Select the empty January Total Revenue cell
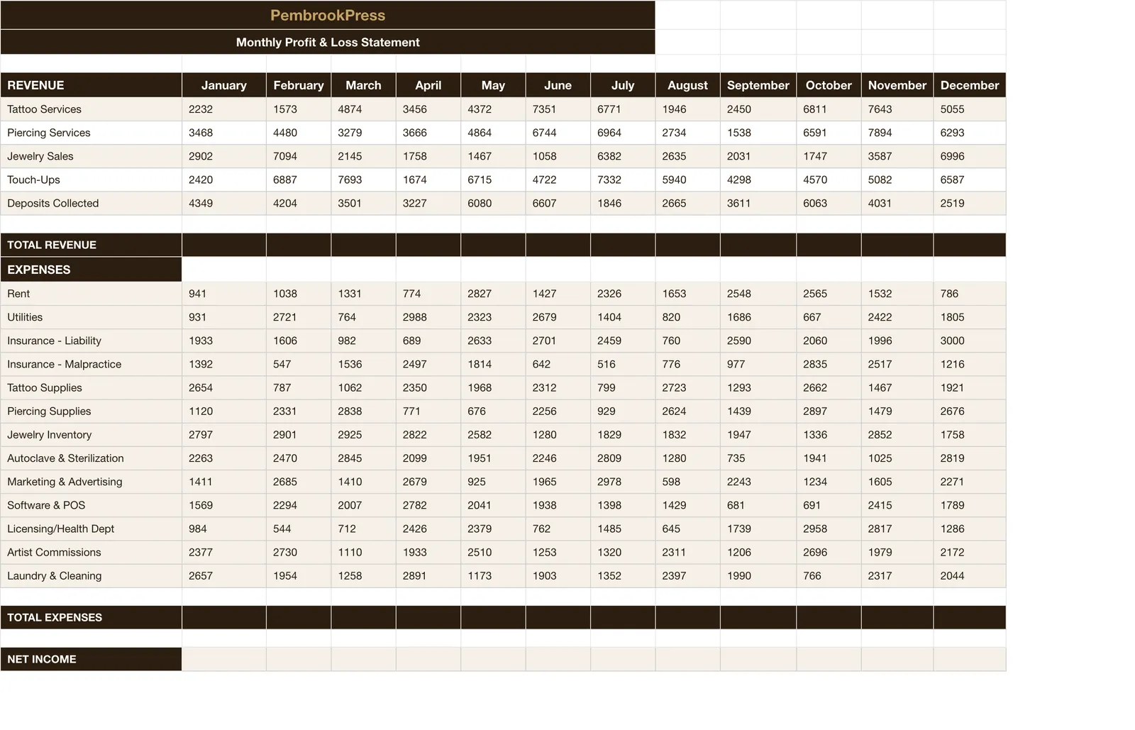 (224, 245)
